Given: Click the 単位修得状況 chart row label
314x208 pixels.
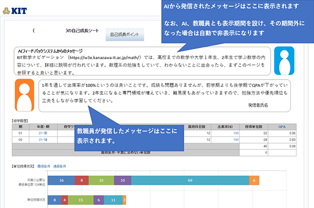Looking at the screenshot, I should 36,200.
